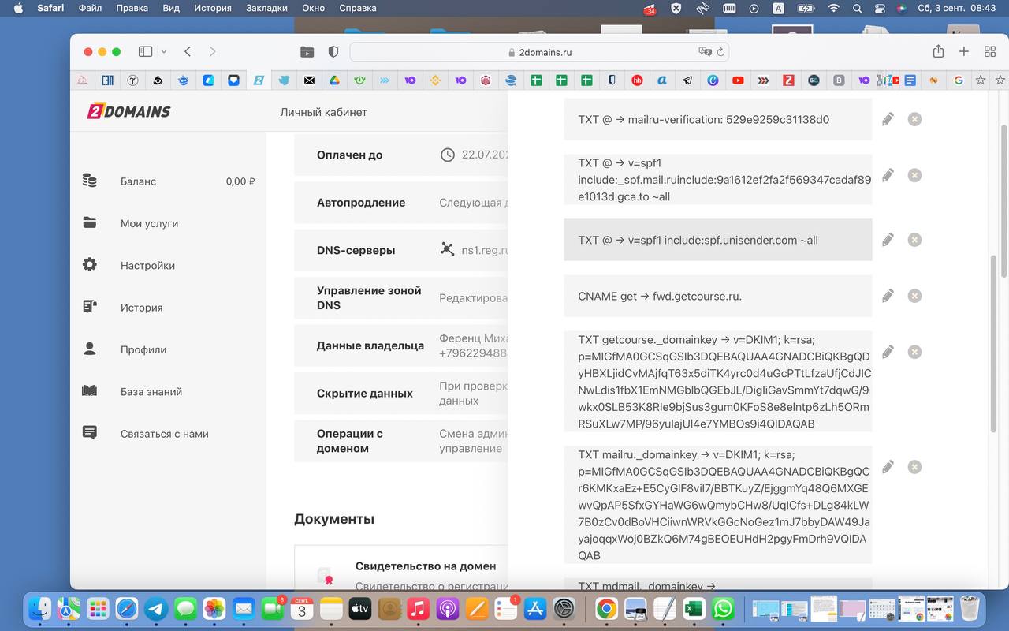Go to 2DOMAINS logo homepage

click(x=128, y=111)
